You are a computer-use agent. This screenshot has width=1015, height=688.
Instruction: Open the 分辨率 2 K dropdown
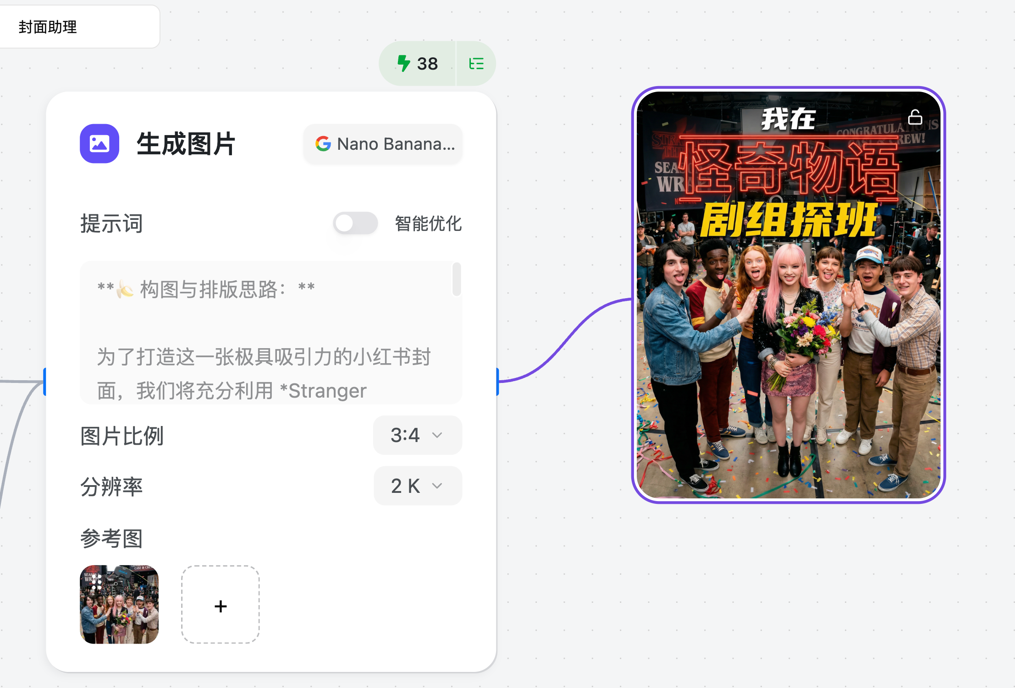417,486
